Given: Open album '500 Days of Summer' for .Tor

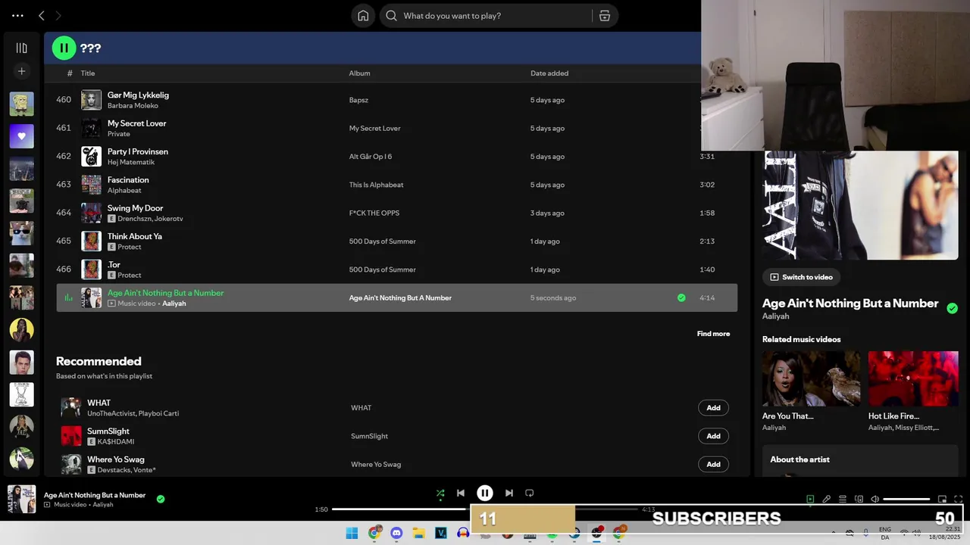Looking at the screenshot, I should (x=382, y=269).
